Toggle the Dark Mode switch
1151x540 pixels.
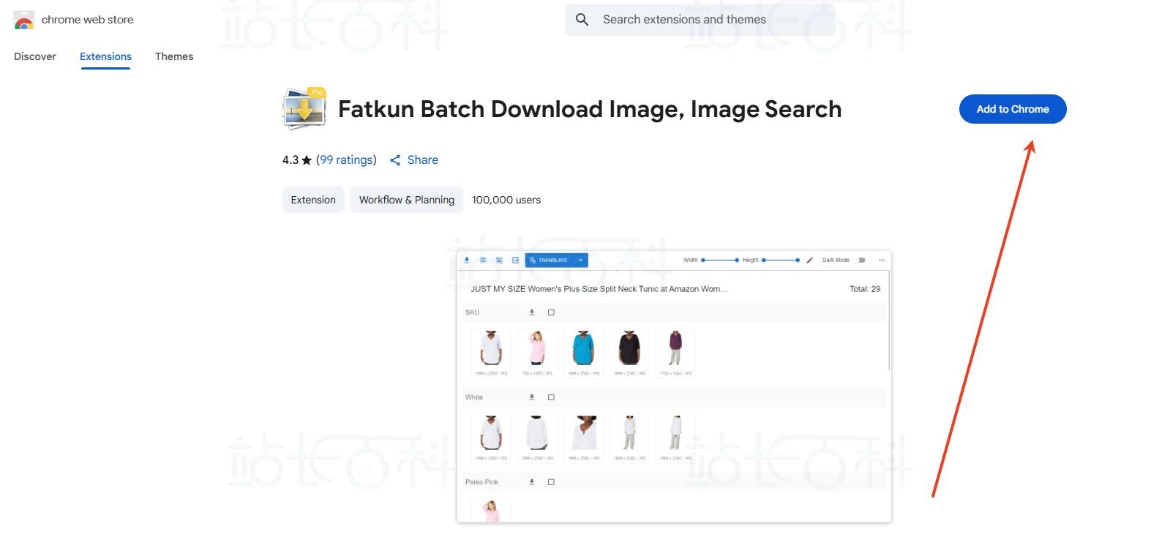pyautogui.click(x=861, y=260)
